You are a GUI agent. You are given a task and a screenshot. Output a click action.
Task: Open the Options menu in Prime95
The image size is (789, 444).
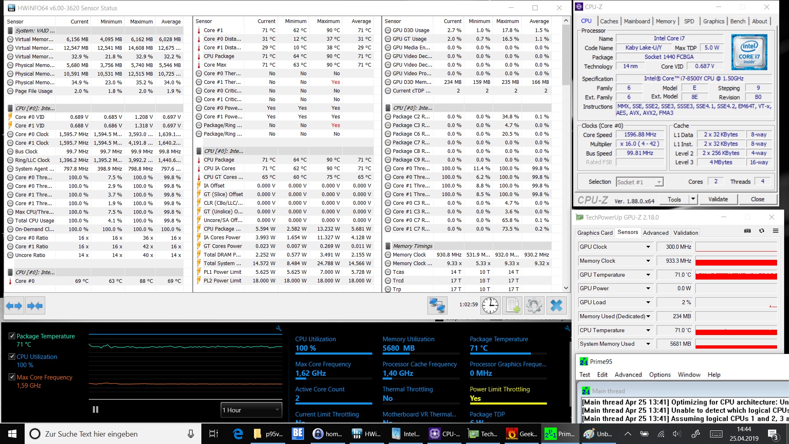pyautogui.click(x=660, y=375)
